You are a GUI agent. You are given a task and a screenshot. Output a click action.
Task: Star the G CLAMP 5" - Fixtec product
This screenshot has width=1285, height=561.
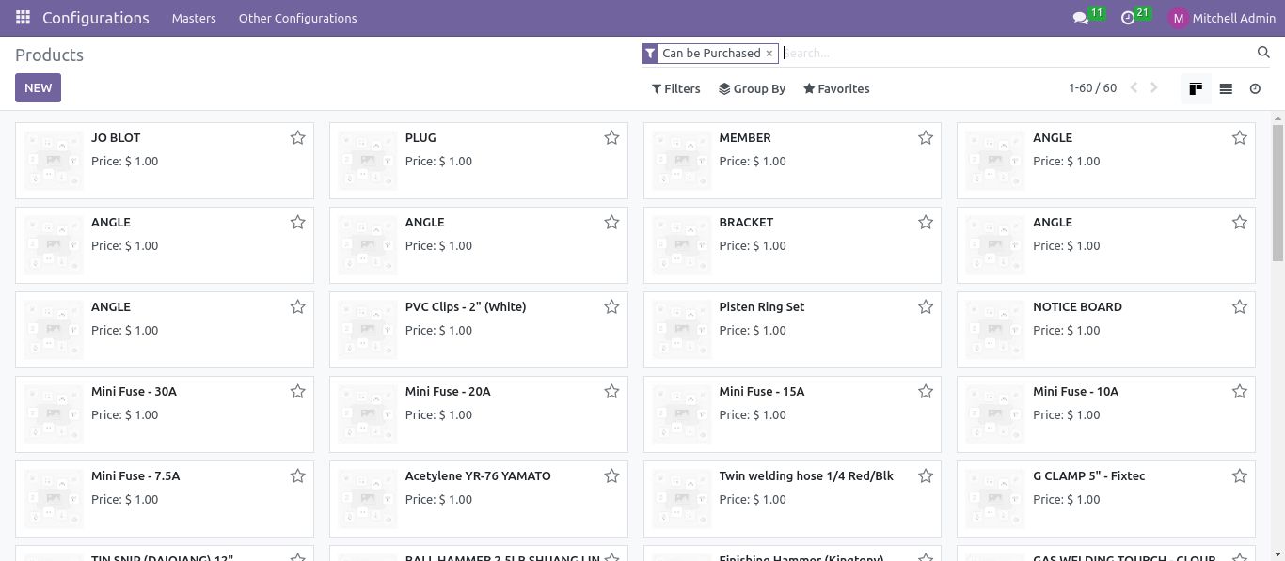(1240, 476)
